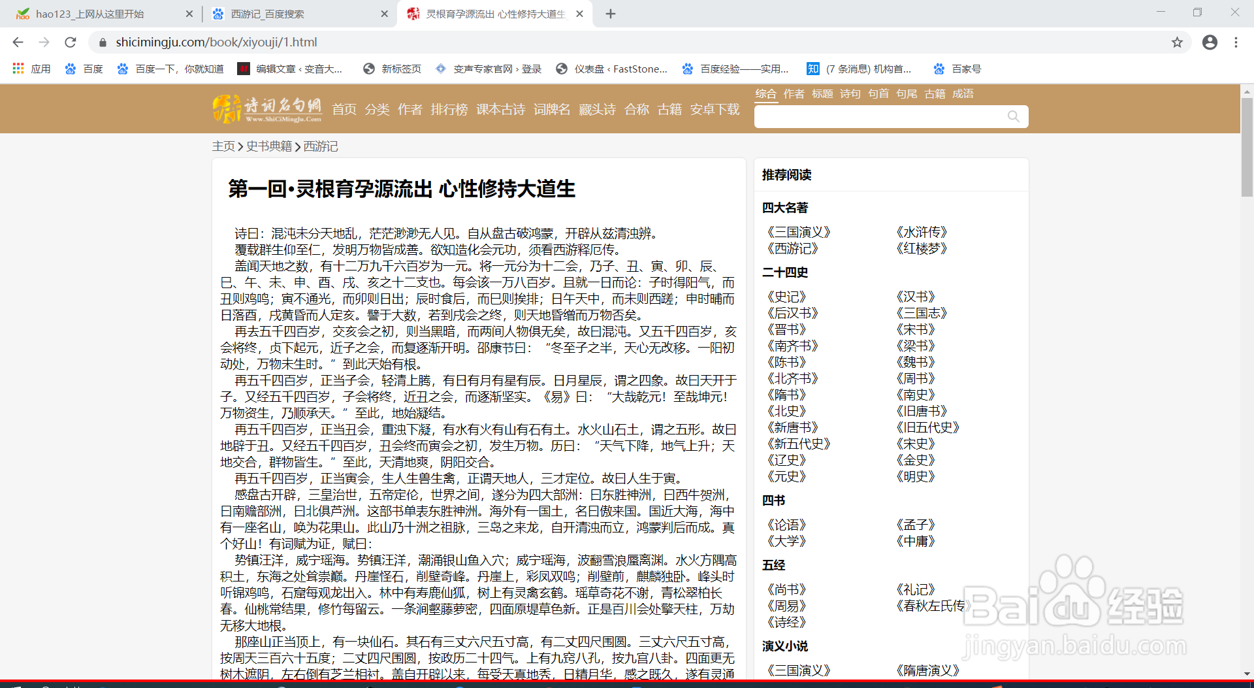Open 百度一下，你就知道 bookmark
This screenshot has width=1254, height=688.
coord(170,69)
